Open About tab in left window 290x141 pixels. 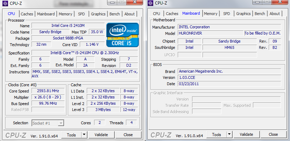coord(129,14)
